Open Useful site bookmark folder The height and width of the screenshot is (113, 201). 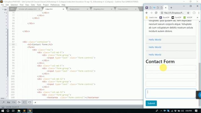point(151,18)
